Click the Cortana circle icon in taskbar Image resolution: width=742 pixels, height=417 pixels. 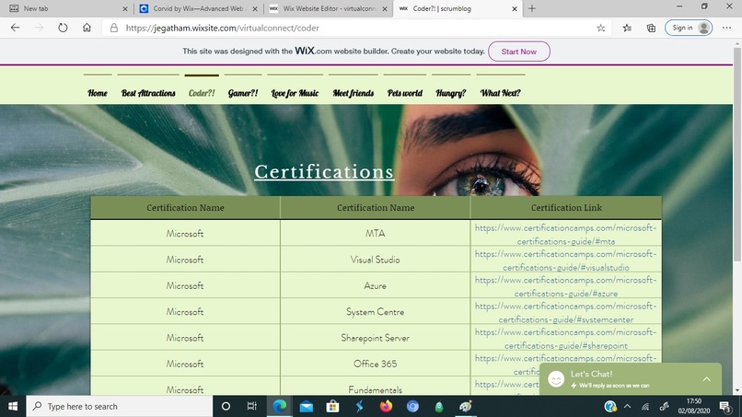click(x=226, y=406)
